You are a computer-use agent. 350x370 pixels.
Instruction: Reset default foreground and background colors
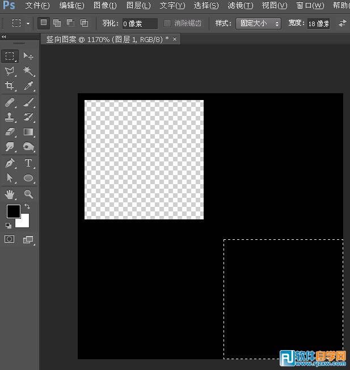[9, 226]
